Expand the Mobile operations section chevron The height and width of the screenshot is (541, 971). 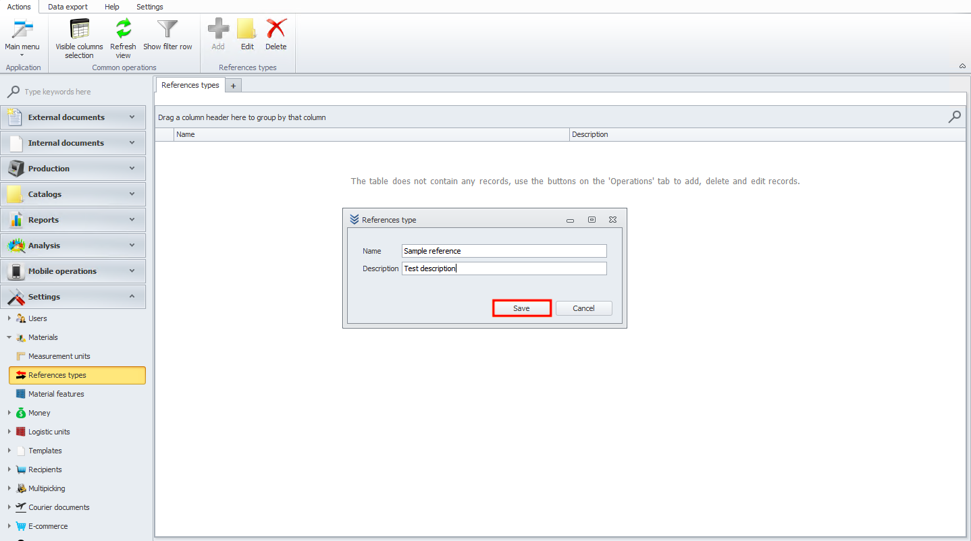132,270
